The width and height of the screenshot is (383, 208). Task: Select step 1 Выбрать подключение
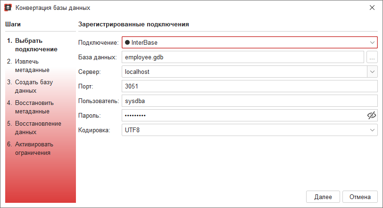click(35, 45)
